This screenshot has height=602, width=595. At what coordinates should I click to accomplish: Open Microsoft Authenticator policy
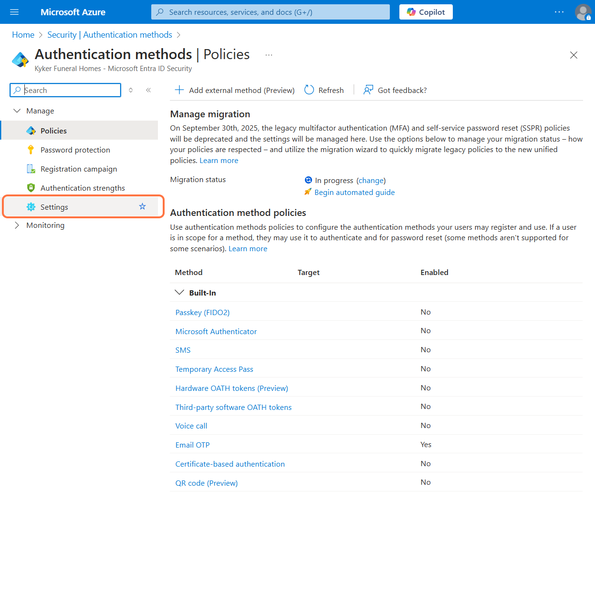pos(216,331)
